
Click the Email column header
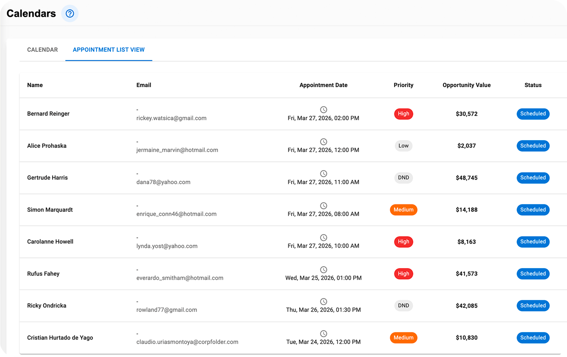click(144, 85)
